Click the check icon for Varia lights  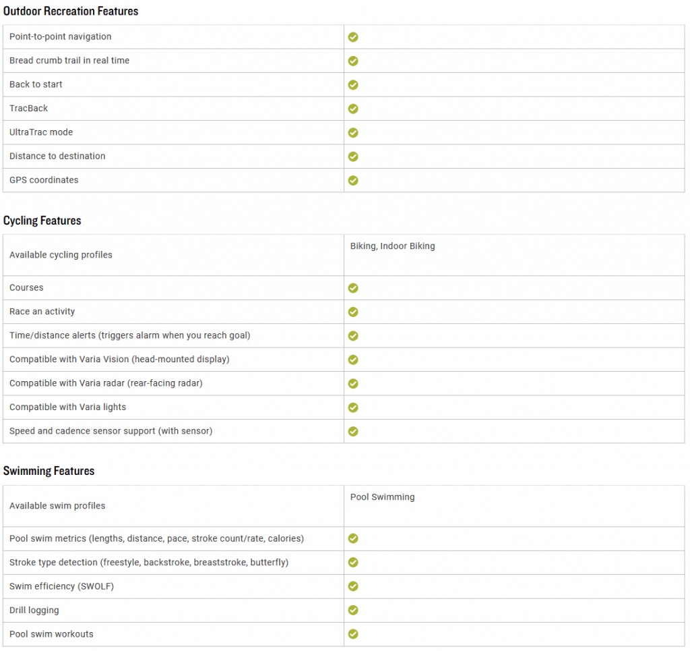tap(353, 407)
